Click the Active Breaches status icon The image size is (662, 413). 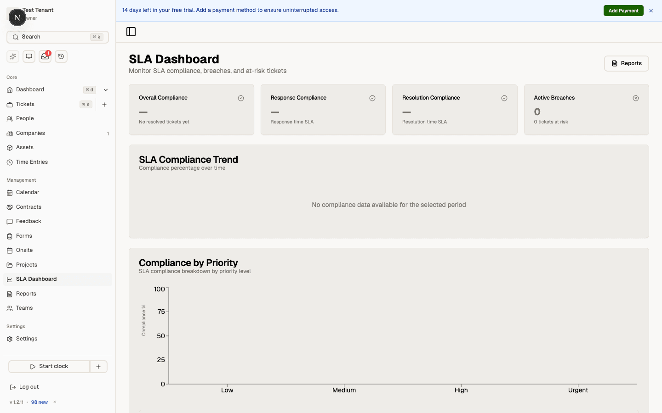(636, 98)
